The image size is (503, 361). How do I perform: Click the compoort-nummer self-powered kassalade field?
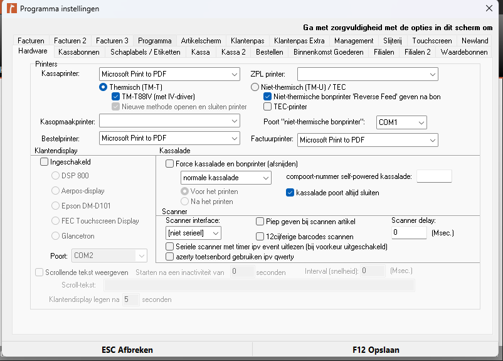(x=434, y=176)
